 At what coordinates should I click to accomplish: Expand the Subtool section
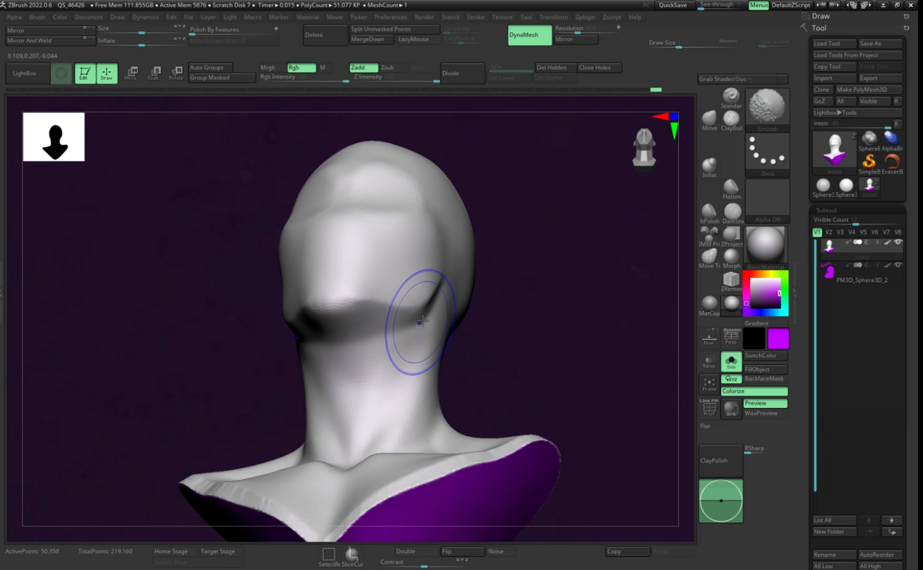click(826, 211)
